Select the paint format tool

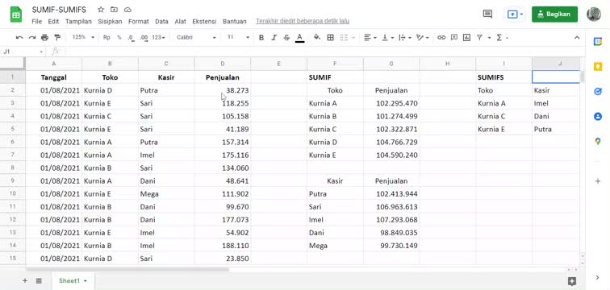tap(57, 37)
